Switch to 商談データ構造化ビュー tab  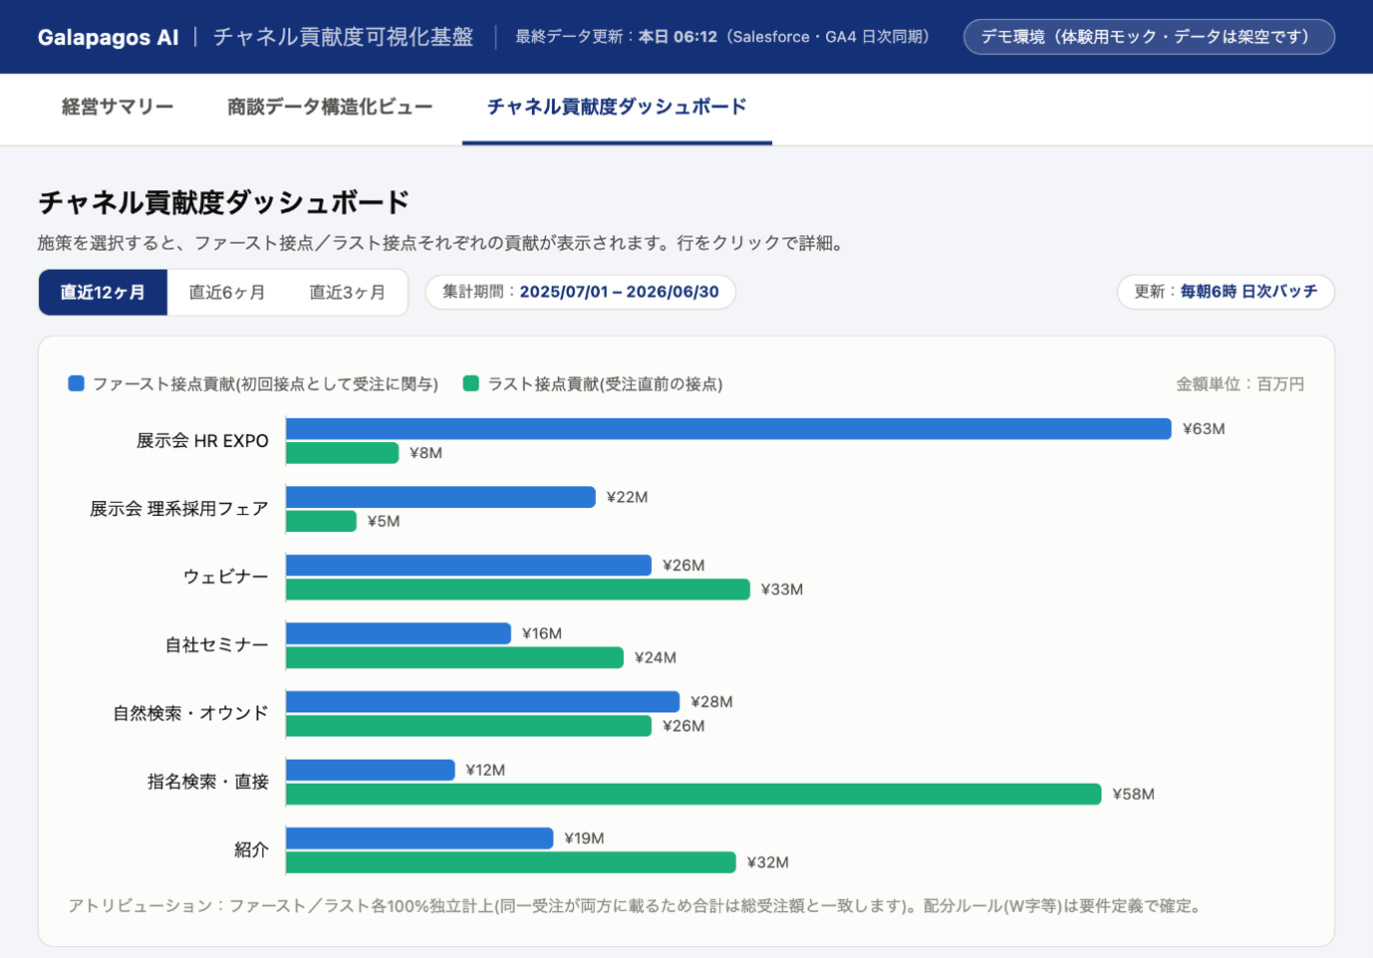click(x=330, y=108)
